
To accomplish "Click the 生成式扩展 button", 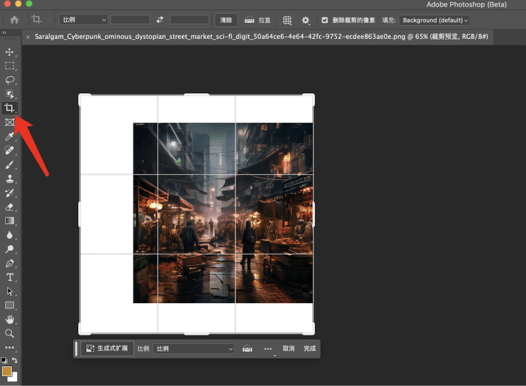I will pos(105,349).
